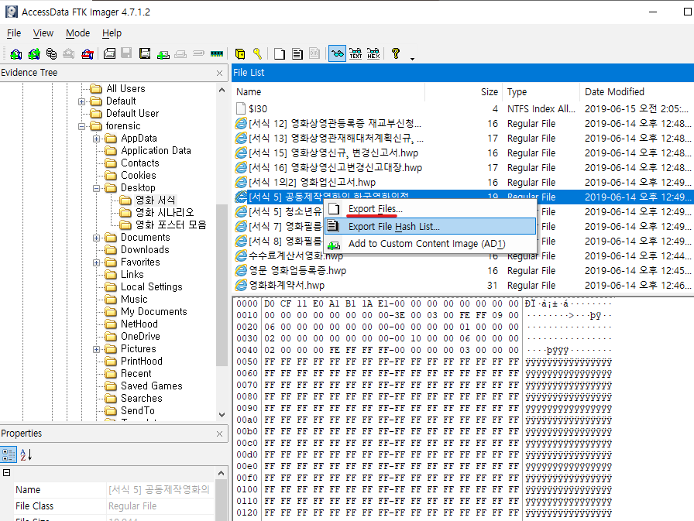Click the Add Evidence Item toolbar icon
Screen dimensions: 694x521
[x=16, y=54]
